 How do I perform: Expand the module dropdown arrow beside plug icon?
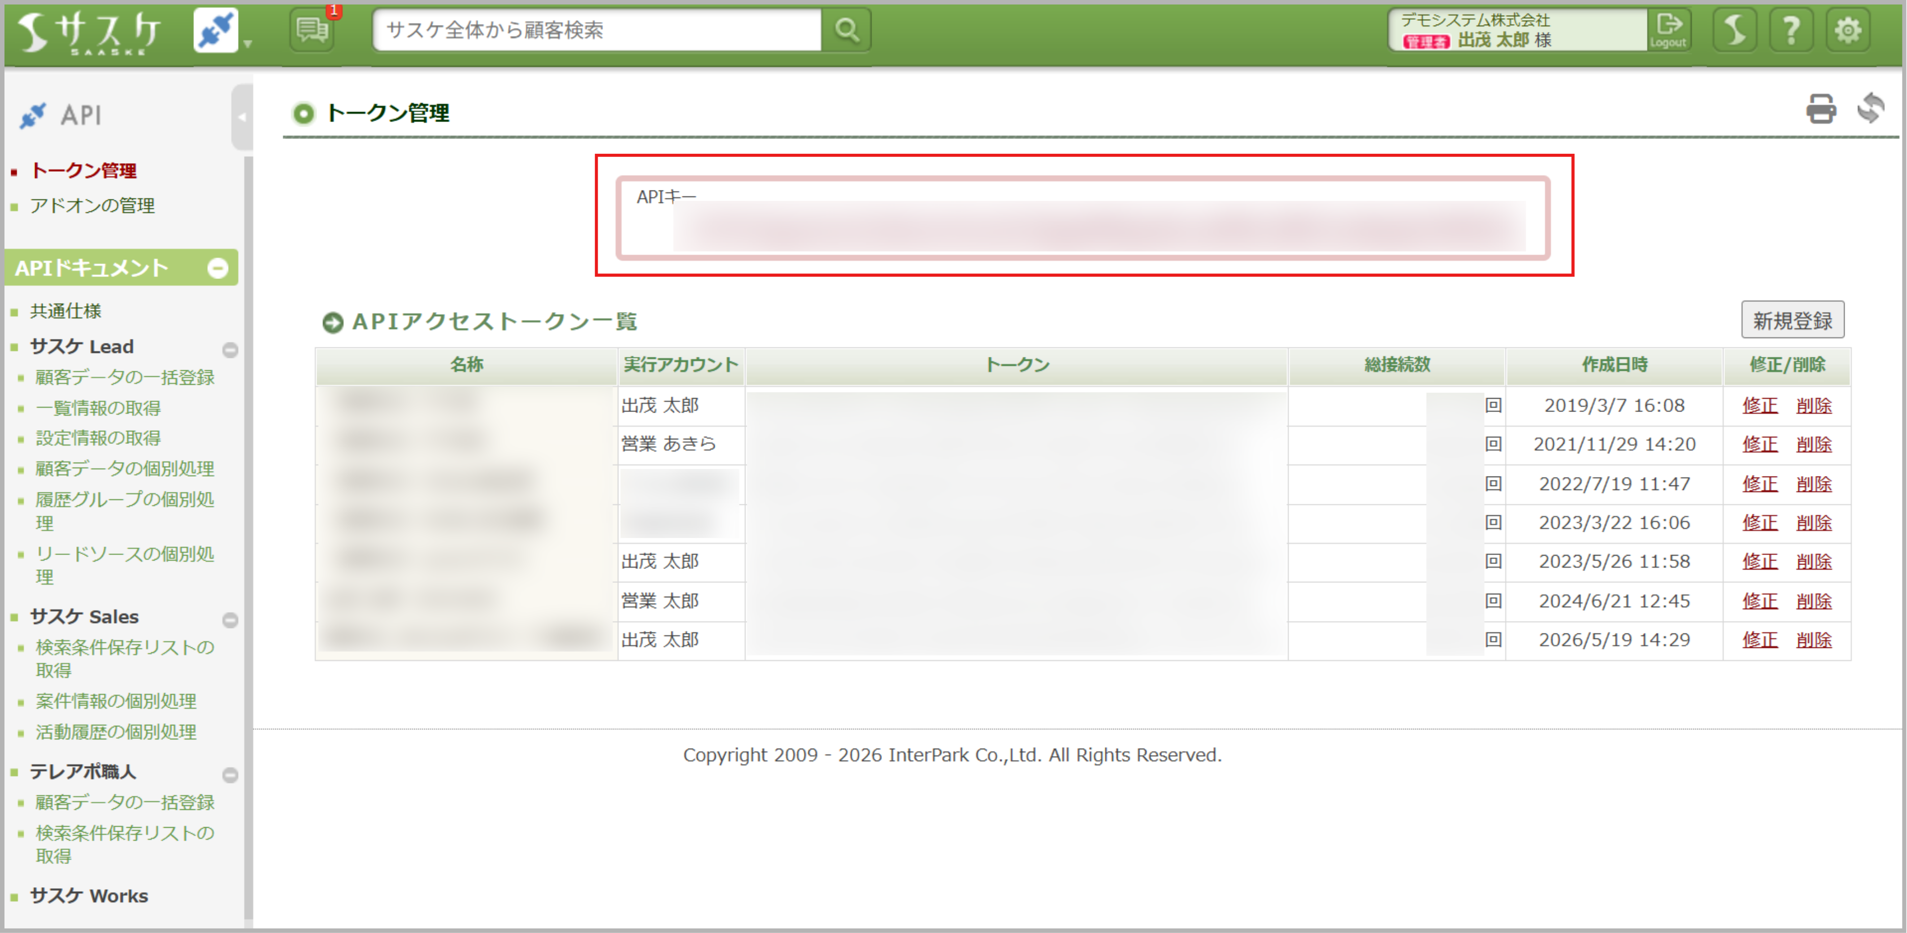coord(248,43)
